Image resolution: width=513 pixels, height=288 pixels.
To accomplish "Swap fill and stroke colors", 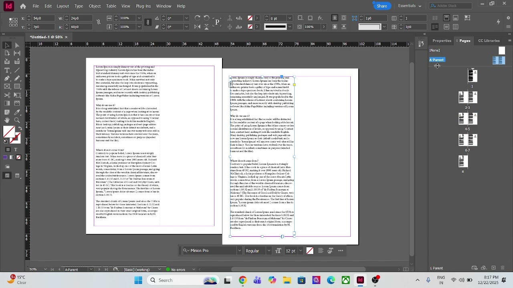I will pyautogui.click(x=20, y=129).
